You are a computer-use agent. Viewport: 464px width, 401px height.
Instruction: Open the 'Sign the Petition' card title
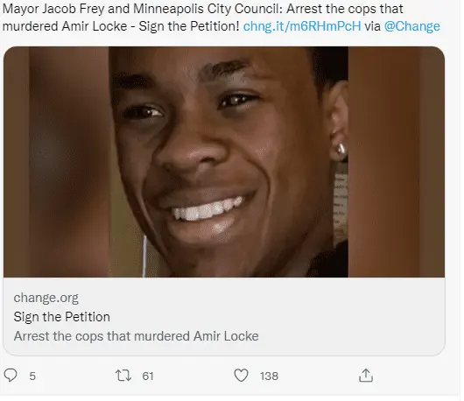(62, 317)
